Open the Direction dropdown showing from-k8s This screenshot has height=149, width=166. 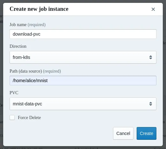[83, 57]
